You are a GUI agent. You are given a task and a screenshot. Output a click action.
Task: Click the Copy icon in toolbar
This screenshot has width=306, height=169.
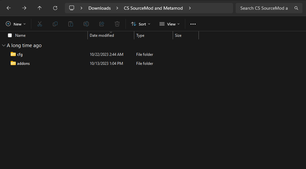pos(55,24)
